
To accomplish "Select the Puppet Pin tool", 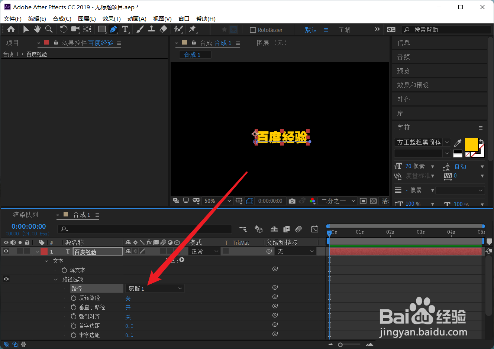I will 193,29.
